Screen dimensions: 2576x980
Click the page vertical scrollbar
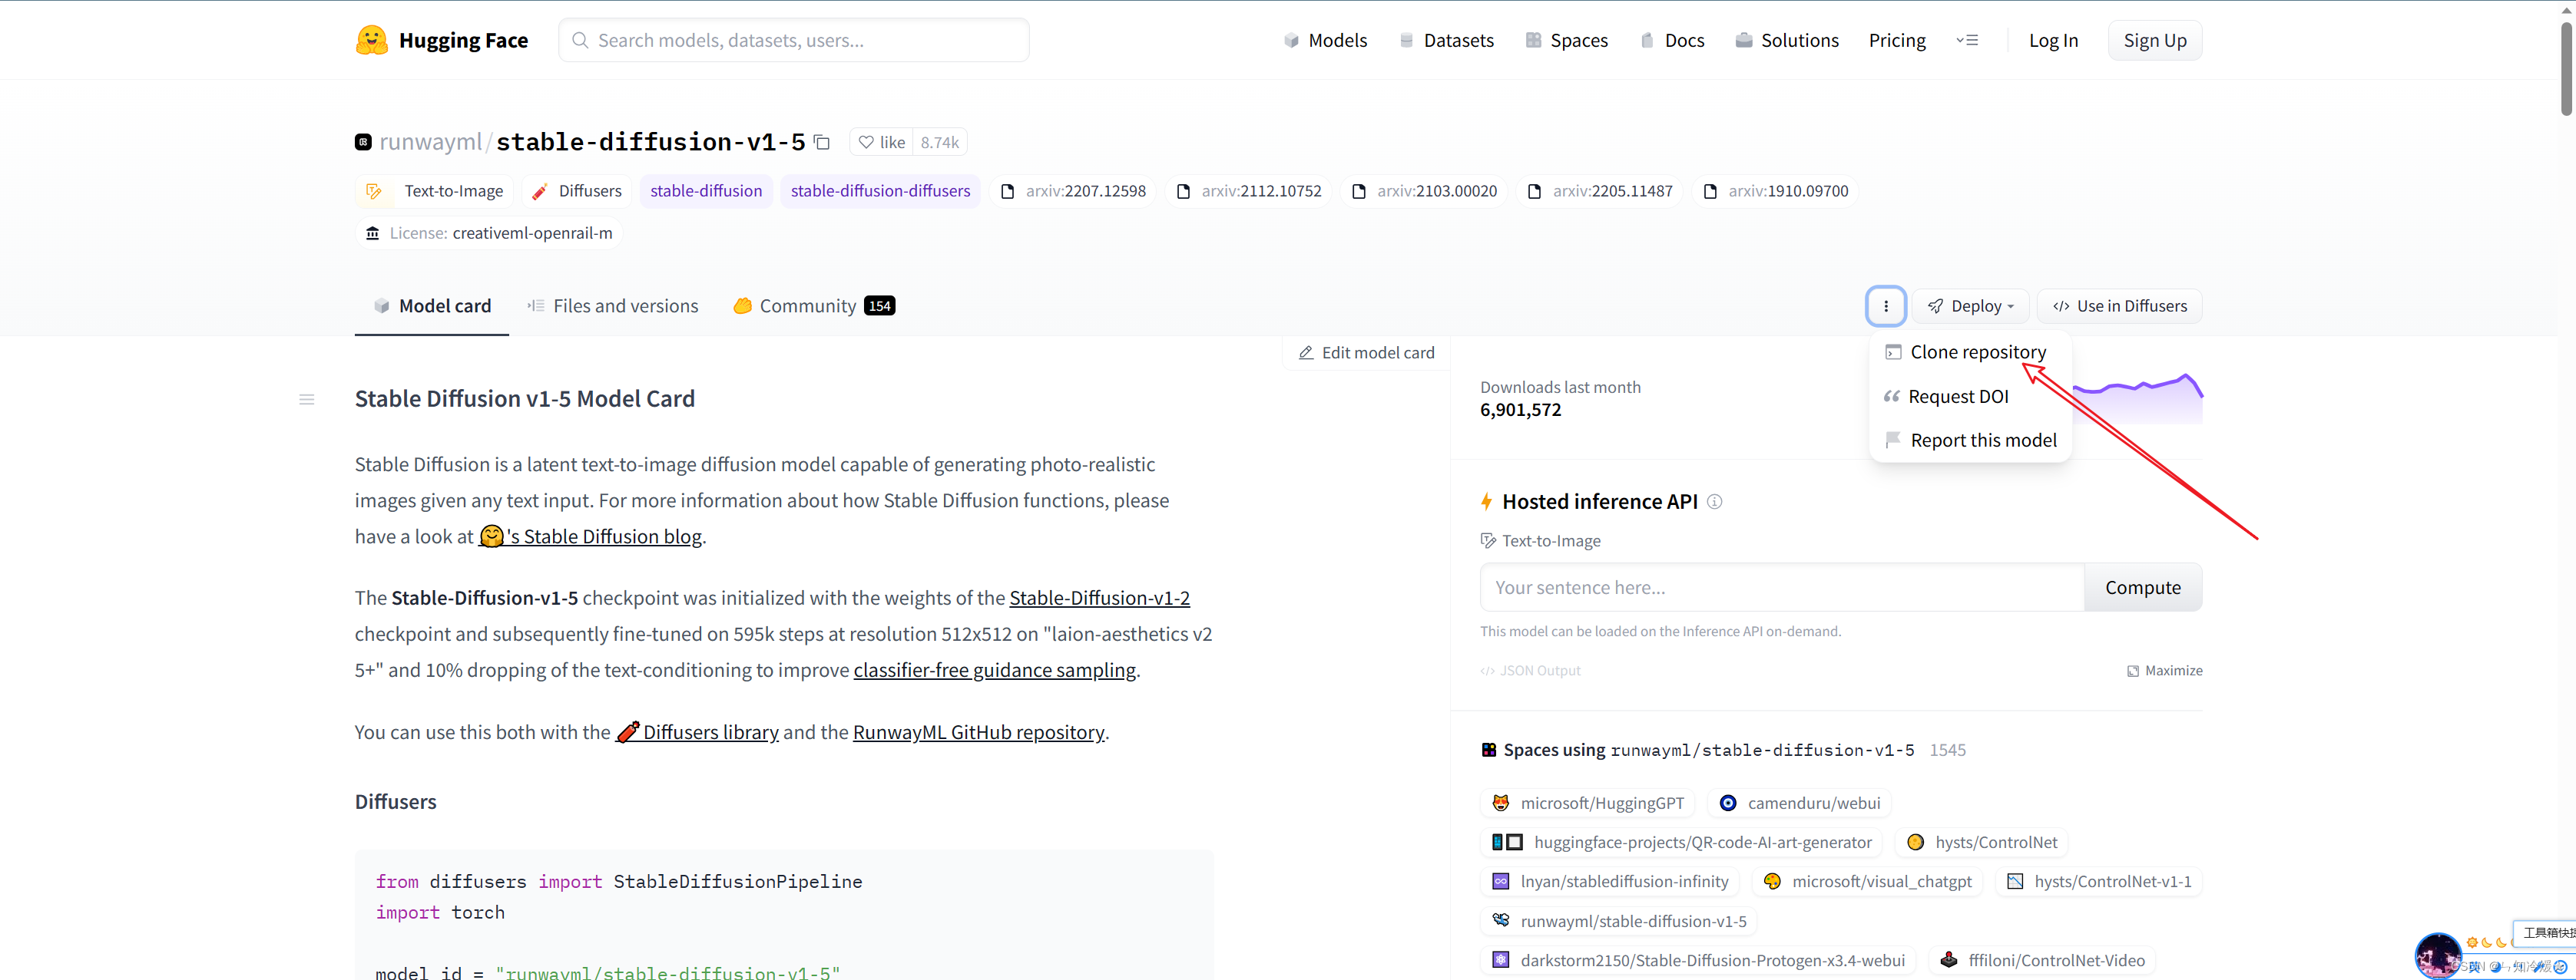pos(2565,70)
